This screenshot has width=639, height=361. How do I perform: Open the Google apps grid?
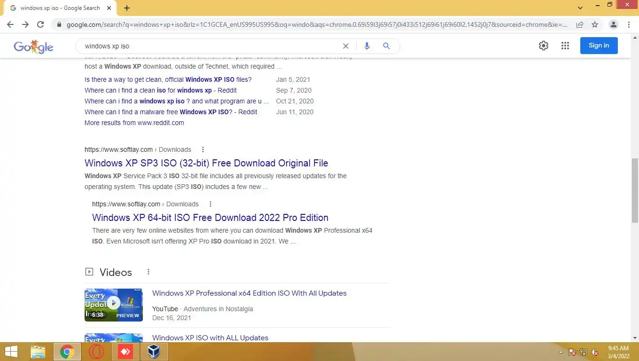point(565,46)
